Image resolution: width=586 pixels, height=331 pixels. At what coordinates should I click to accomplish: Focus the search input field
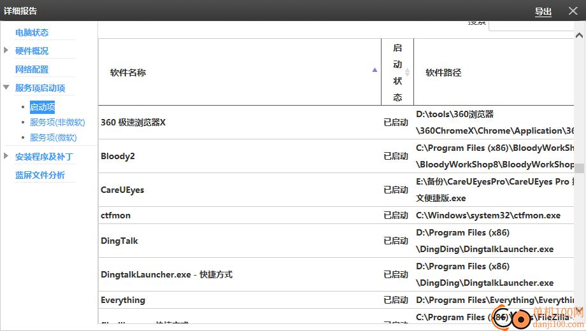[x=531, y=25]
